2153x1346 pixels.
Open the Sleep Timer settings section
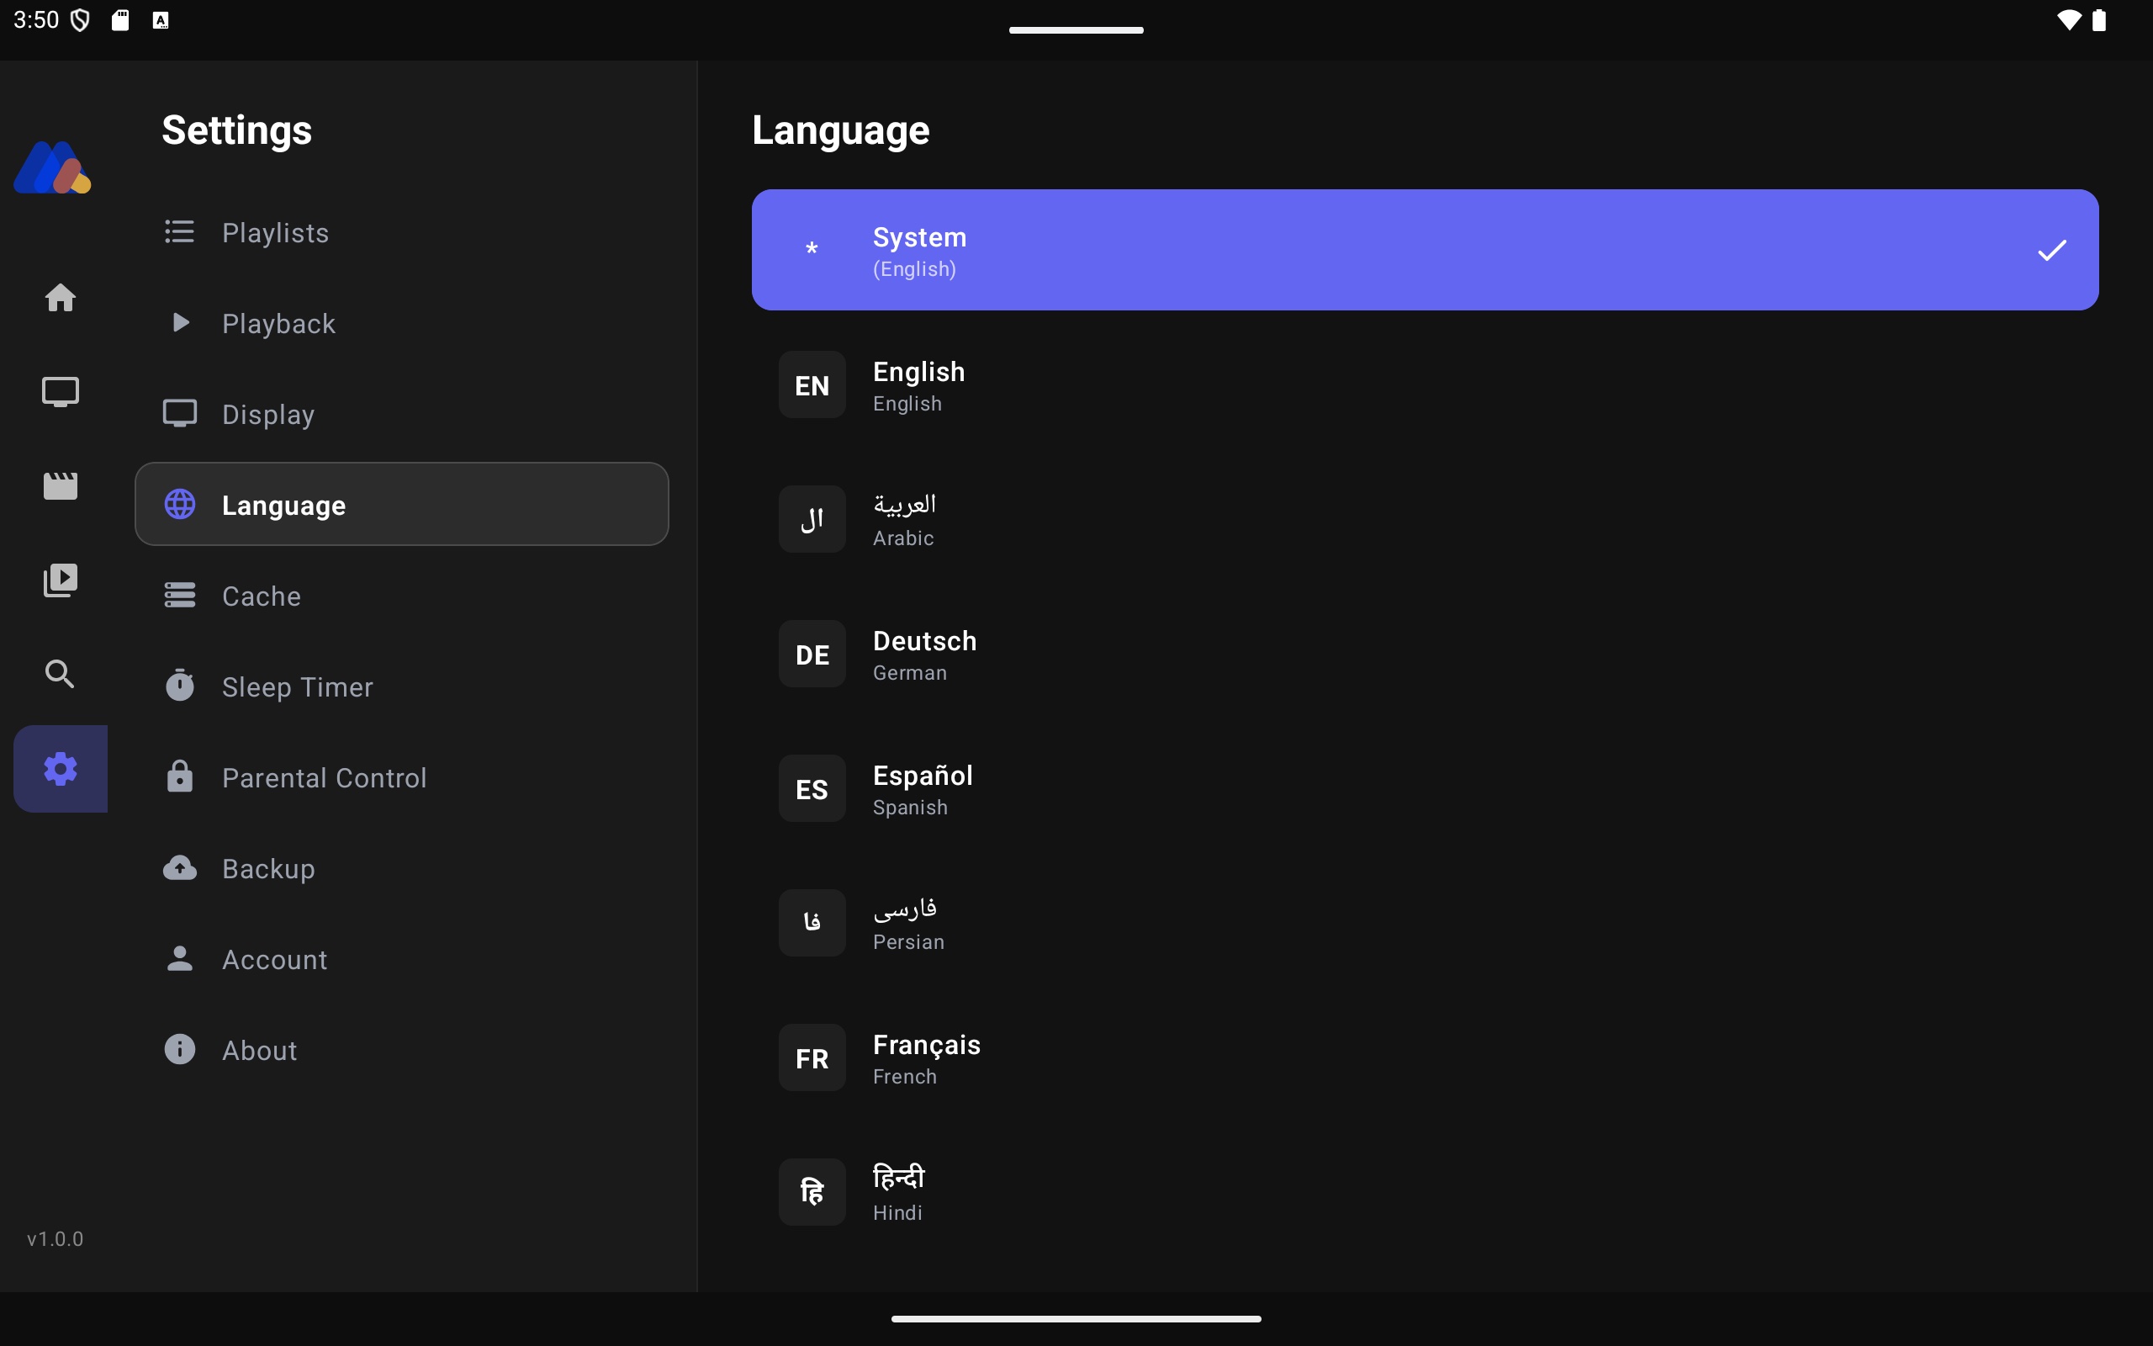coord(401,686)
